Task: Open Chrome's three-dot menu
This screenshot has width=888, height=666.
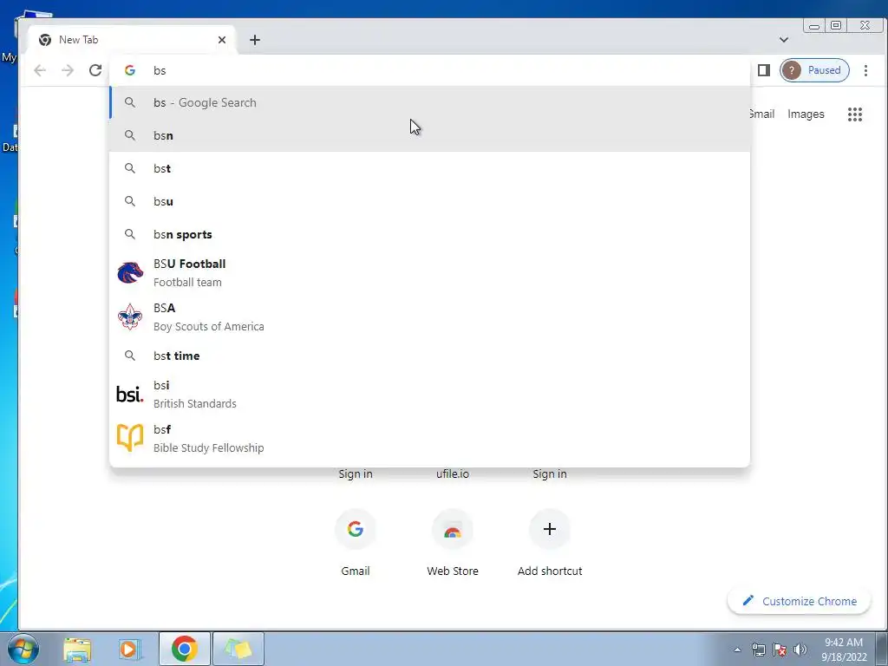Action: point(865,70)
